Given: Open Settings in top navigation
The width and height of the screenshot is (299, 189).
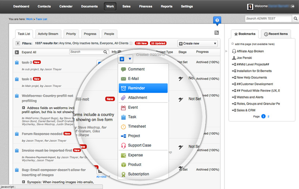Looking at the screenshot, I should coord(187,6).
